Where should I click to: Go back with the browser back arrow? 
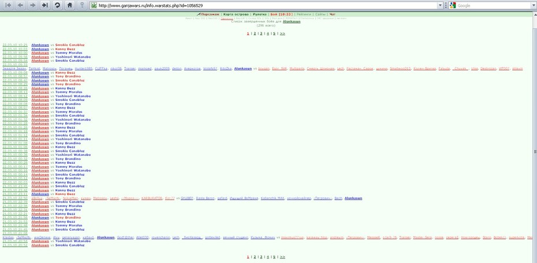coord(20,5)
